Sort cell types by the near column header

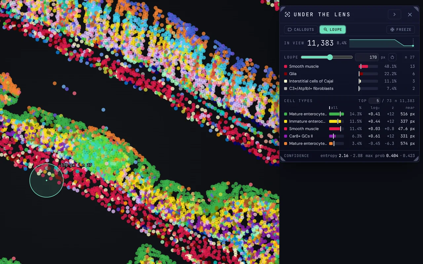click(x=410, y=108)
